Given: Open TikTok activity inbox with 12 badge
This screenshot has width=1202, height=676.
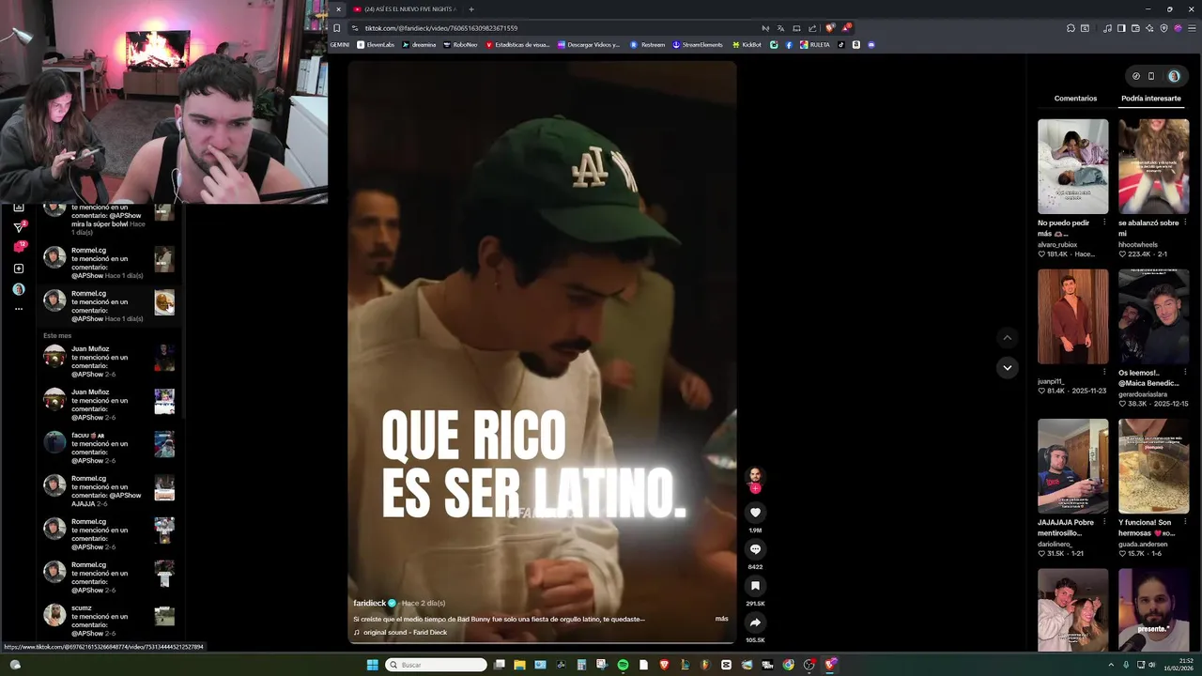Looking at the screenshot, I should point(18,247).
